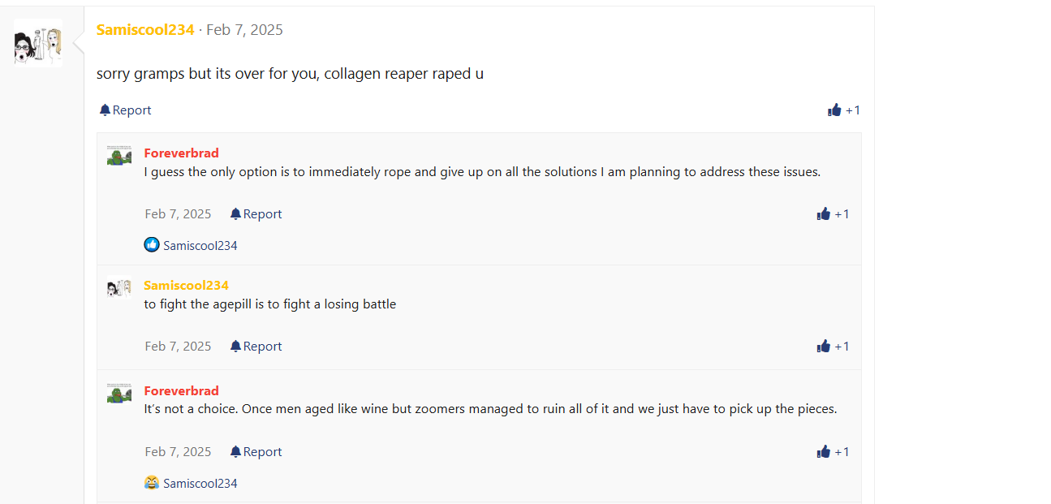This screenshot has width=1051, height=504.
Task: Report the agepill reply via bell icon
Action: (235, 347)
